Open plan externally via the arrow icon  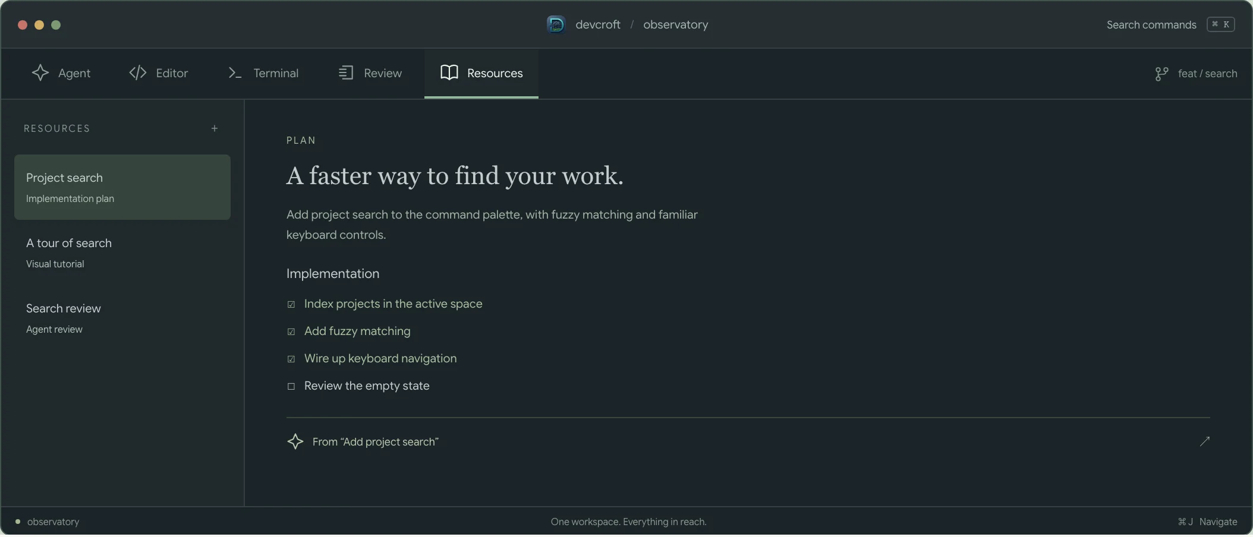click(x=1205, y=441)
